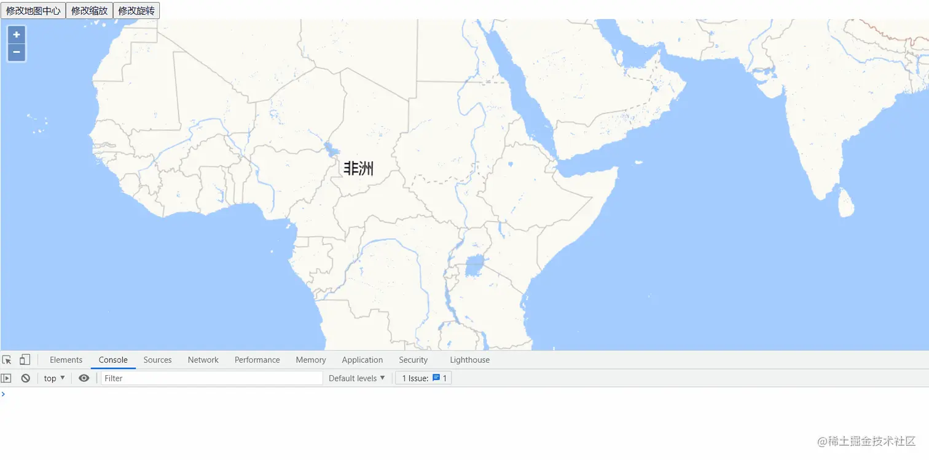Create a live expression with eye icon
This screenshot has height=460, width=929.
84,378
